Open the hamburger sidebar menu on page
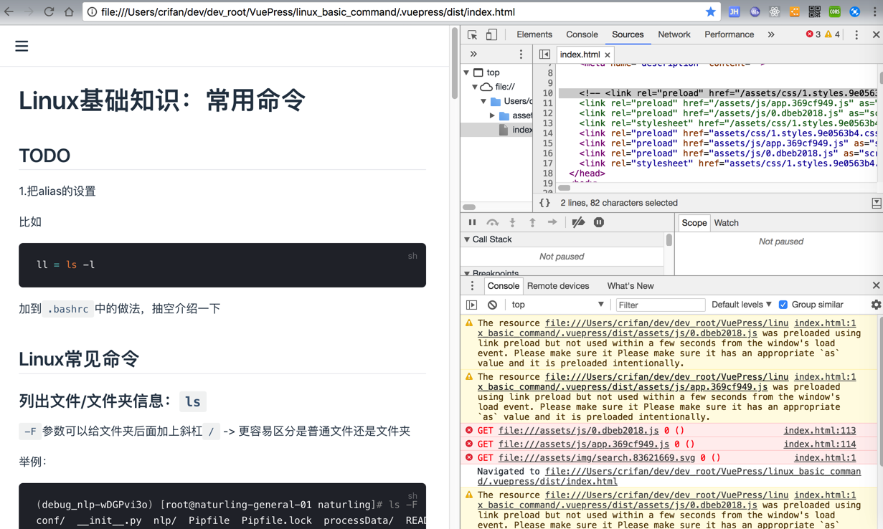 click(x=22, y=46)
